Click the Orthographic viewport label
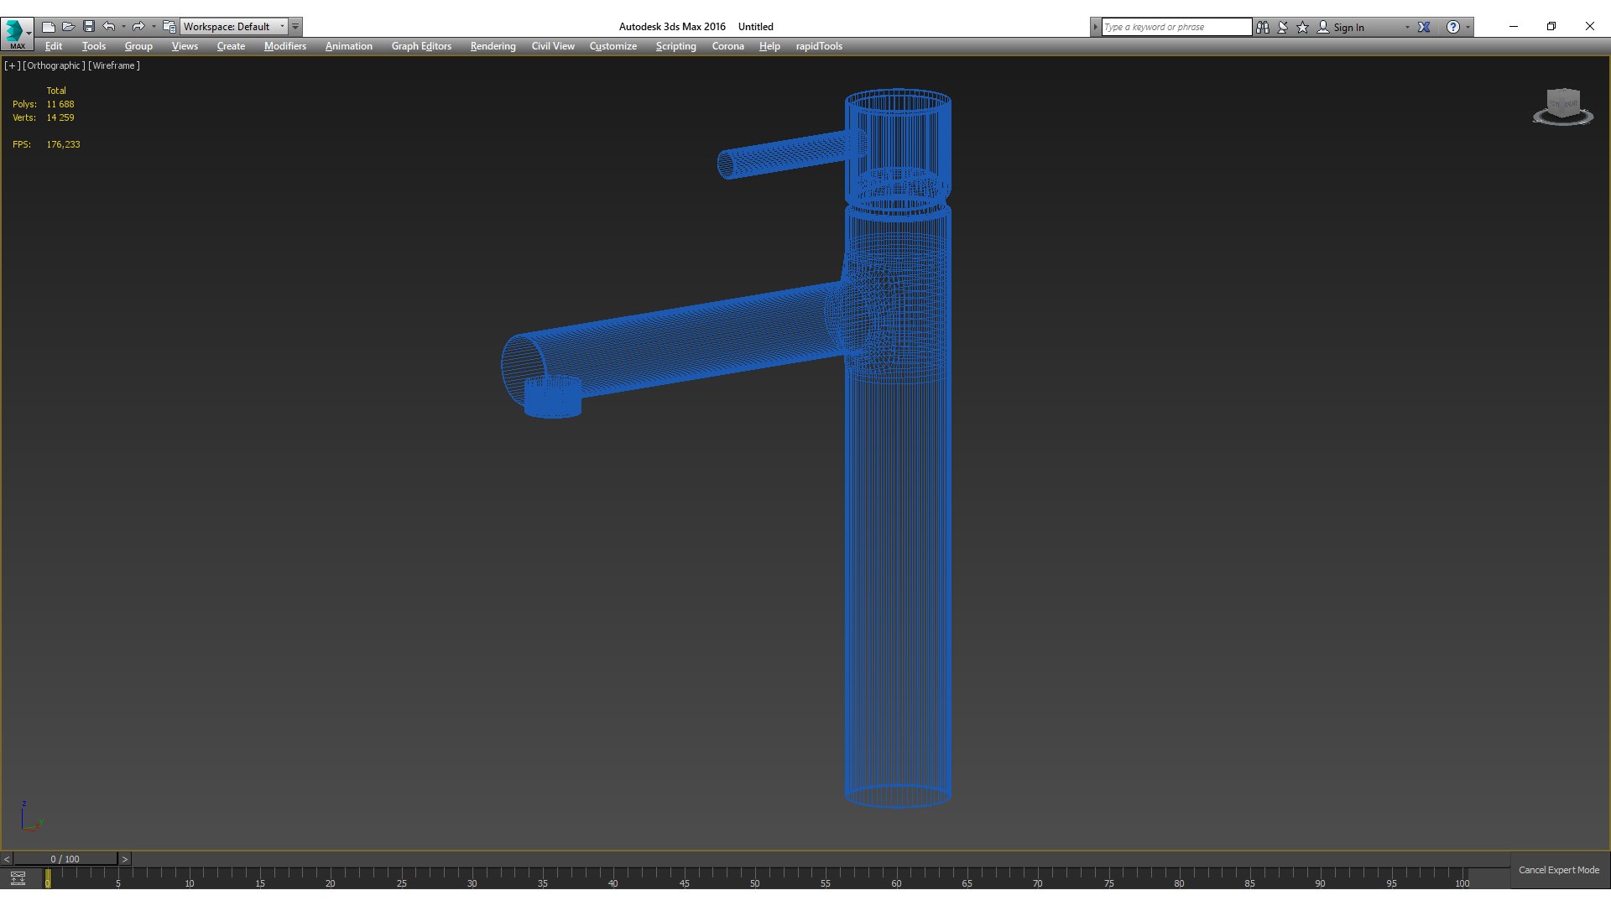This screenshot has height=906, width=1611. pos(54,65)
